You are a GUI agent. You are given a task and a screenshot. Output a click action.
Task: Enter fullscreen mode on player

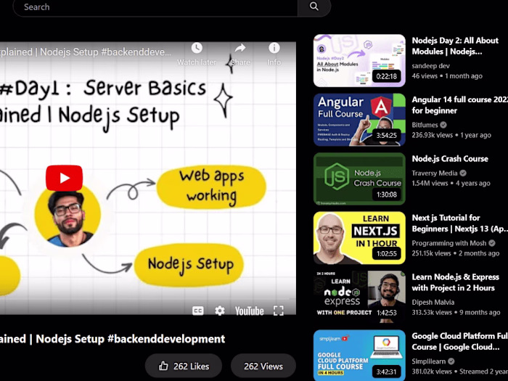click(278, 311)
